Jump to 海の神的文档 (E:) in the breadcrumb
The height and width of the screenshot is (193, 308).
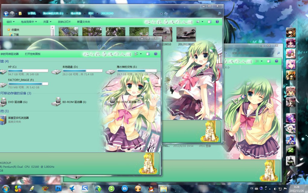pyautogui.click(x=53, y=13)
